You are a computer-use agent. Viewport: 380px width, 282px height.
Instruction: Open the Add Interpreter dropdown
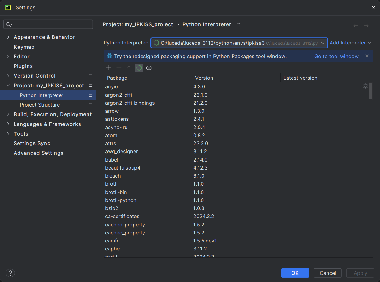tap(350, 43)
